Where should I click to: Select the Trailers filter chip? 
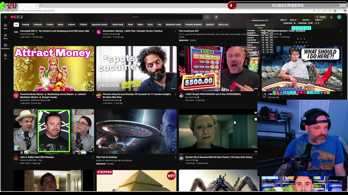[x=50, y=25]
